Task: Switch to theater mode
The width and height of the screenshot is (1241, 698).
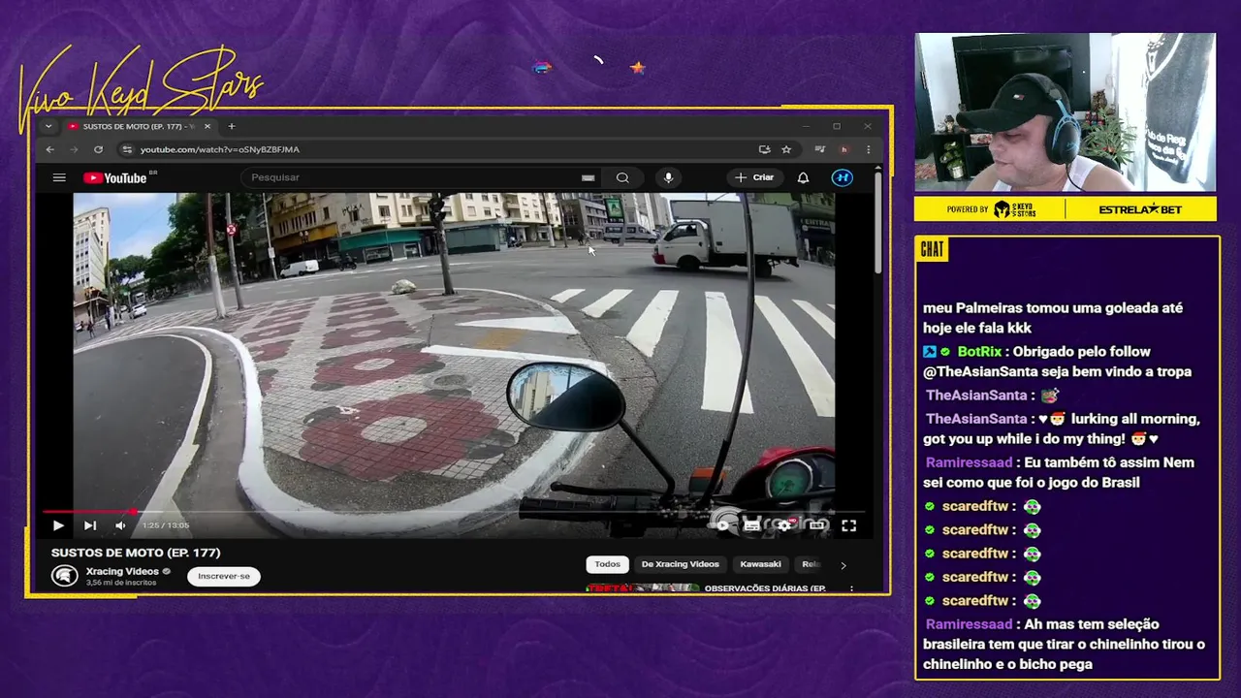Action: pyautogui.click(x=817, y=525)
